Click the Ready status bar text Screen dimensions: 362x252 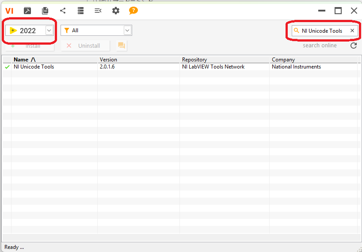[14, 247]
